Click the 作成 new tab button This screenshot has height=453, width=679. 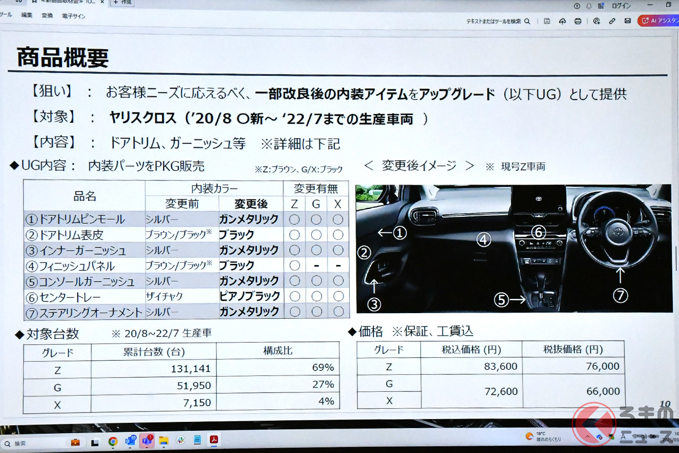(x=123, y=2)
